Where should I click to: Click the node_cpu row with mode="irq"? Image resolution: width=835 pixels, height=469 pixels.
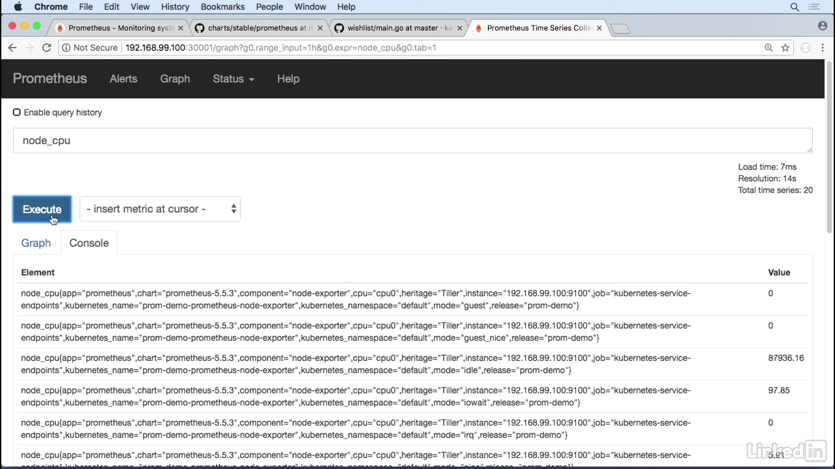point(413,429)
